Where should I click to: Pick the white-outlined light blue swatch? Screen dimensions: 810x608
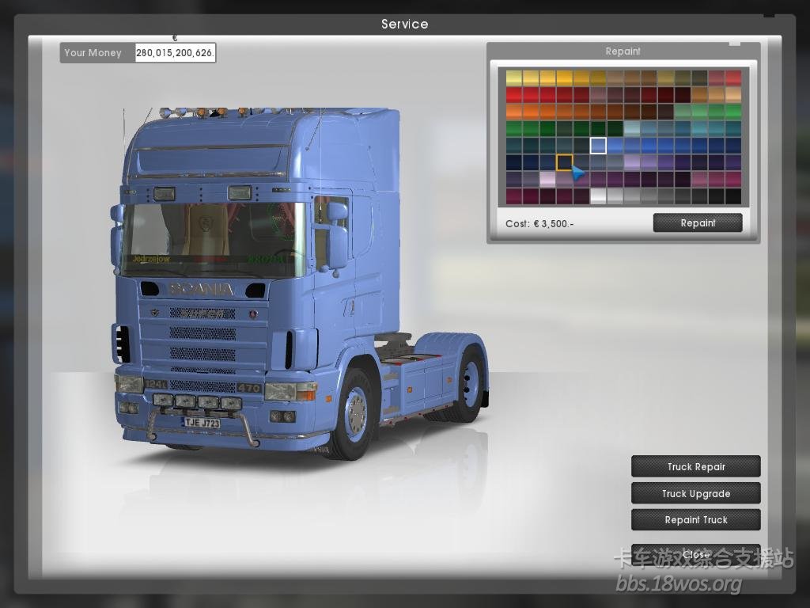(x=598, y=146)
